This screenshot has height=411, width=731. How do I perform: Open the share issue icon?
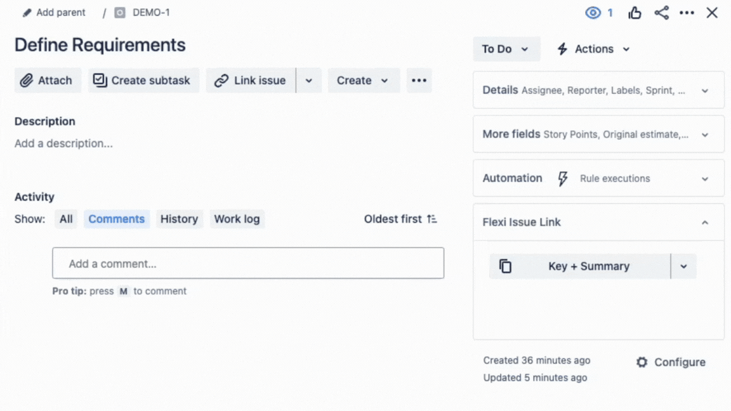coord(661,13)
